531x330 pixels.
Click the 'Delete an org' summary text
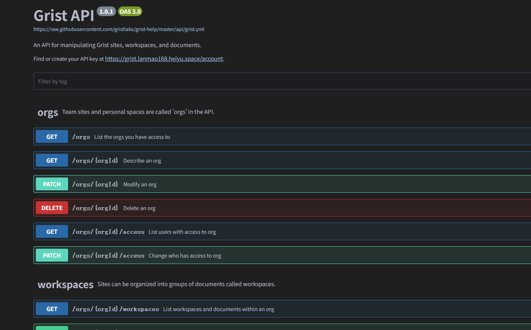[x=139, y=208]
